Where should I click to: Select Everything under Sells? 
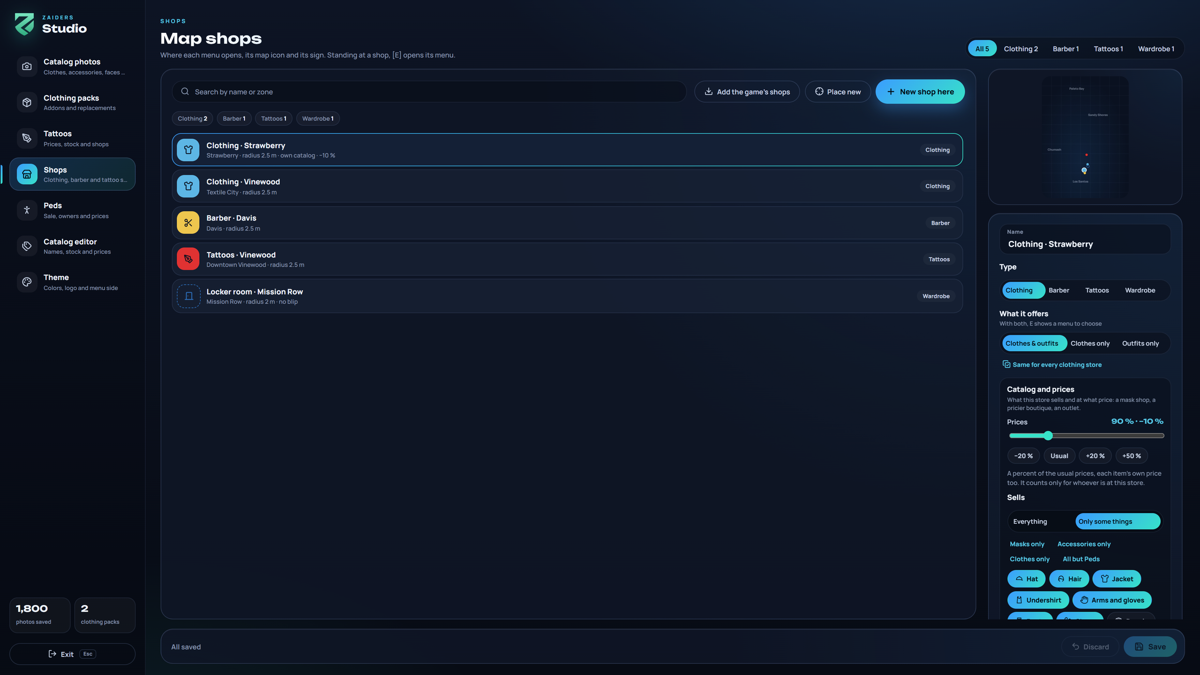1041,521
